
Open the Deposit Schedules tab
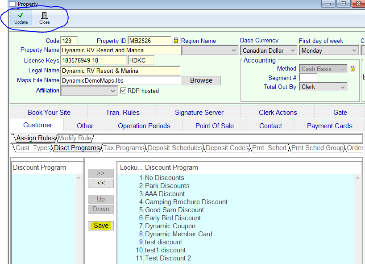[175, 148]
